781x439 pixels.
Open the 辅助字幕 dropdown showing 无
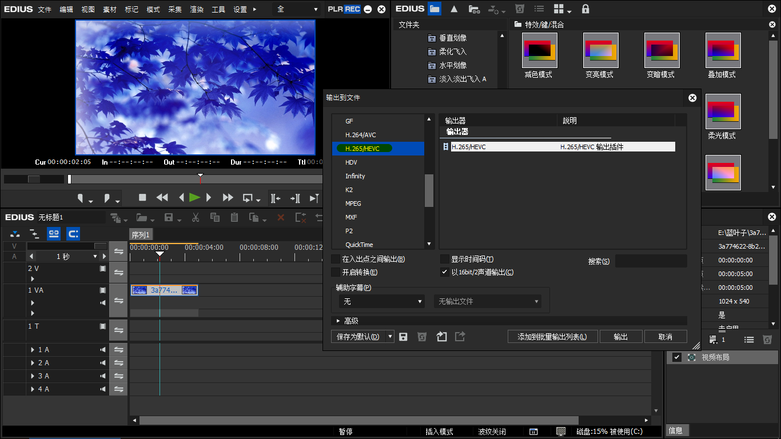382,301
